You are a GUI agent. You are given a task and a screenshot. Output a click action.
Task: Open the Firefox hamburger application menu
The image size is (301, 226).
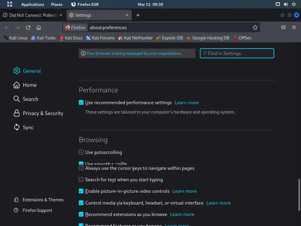click(x=294, y=27)
